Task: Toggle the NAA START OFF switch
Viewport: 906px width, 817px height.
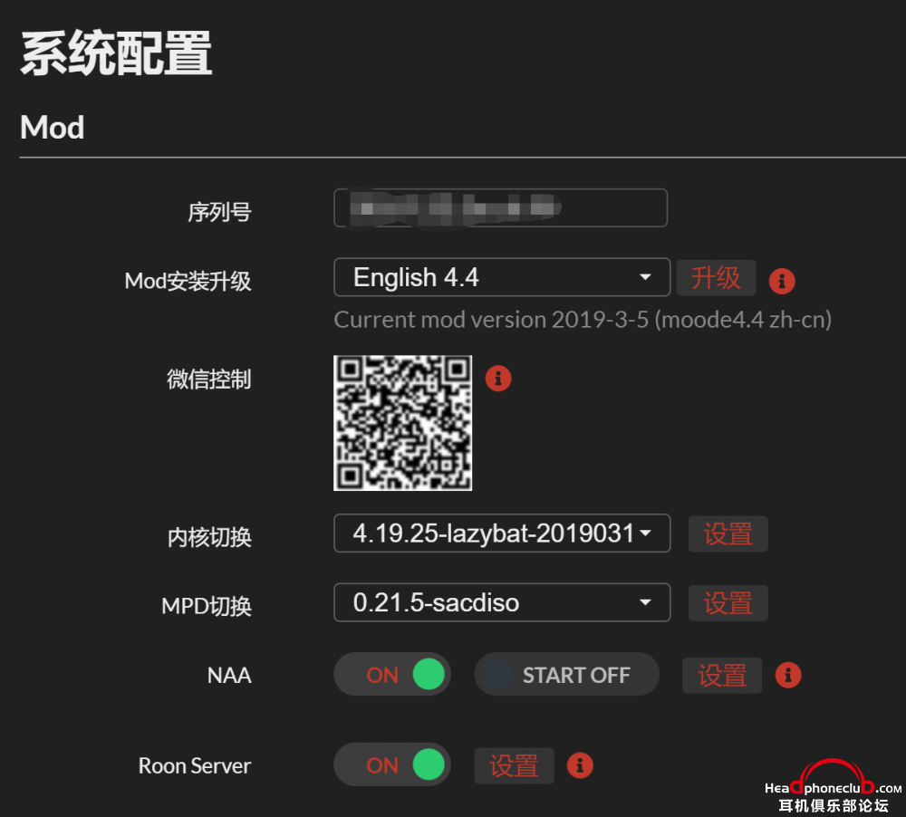Action: coord(567,674)
